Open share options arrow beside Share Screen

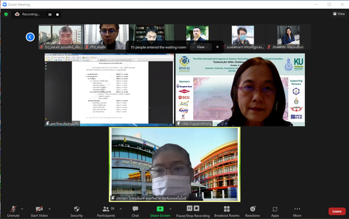point(170,209)
